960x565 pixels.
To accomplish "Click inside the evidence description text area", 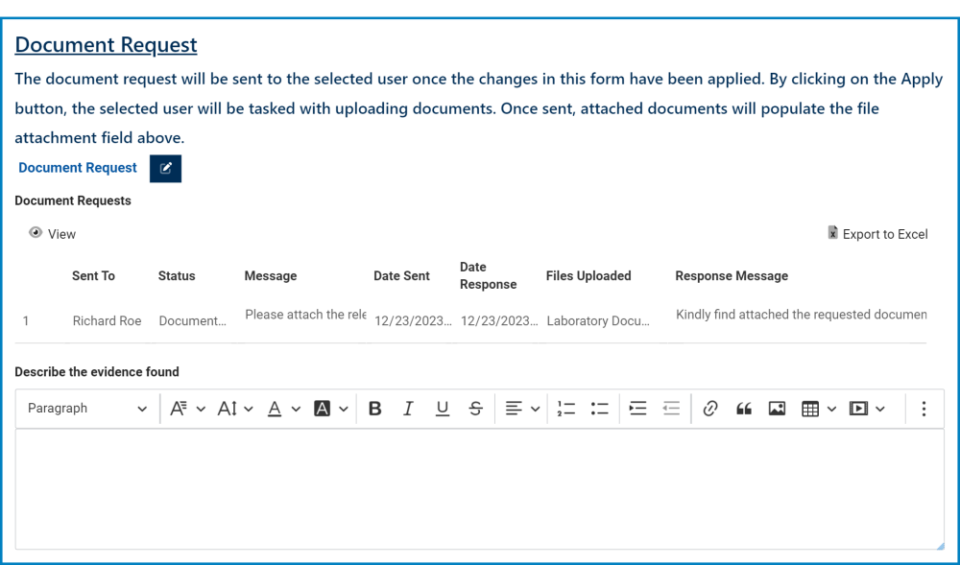I will pos(479,489).
